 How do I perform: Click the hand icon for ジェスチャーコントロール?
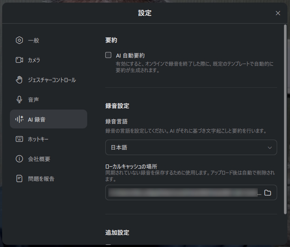point(19,80)
